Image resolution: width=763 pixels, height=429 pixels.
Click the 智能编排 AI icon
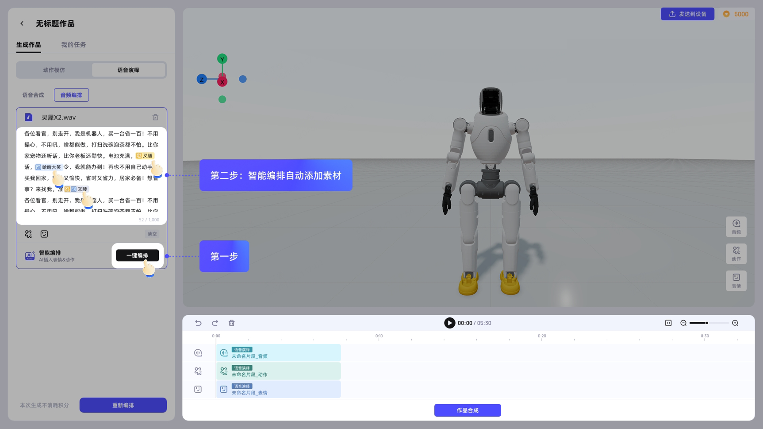pyautogui.click(x=30, y=256)
